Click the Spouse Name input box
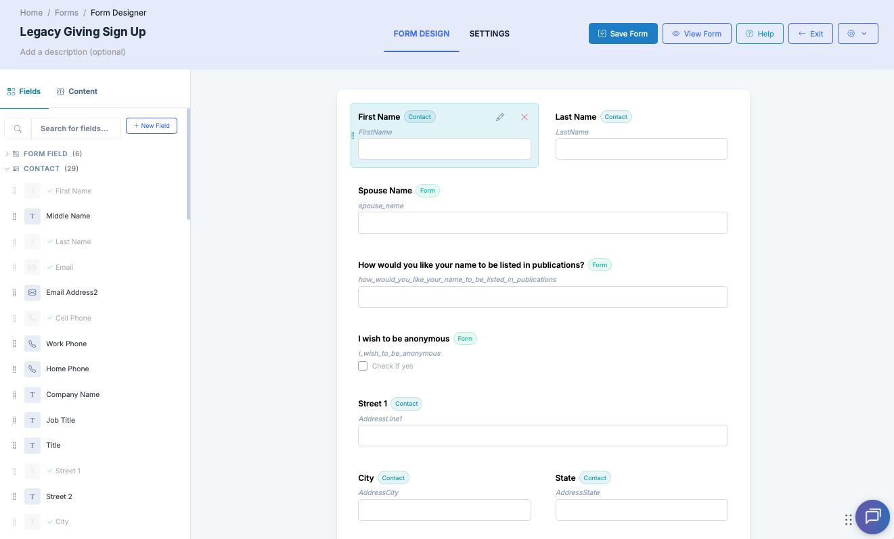Screen dimensions: 894x539 (x=543, y=223)
